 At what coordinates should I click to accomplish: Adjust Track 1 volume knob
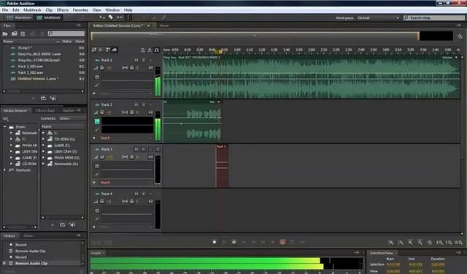102,68
